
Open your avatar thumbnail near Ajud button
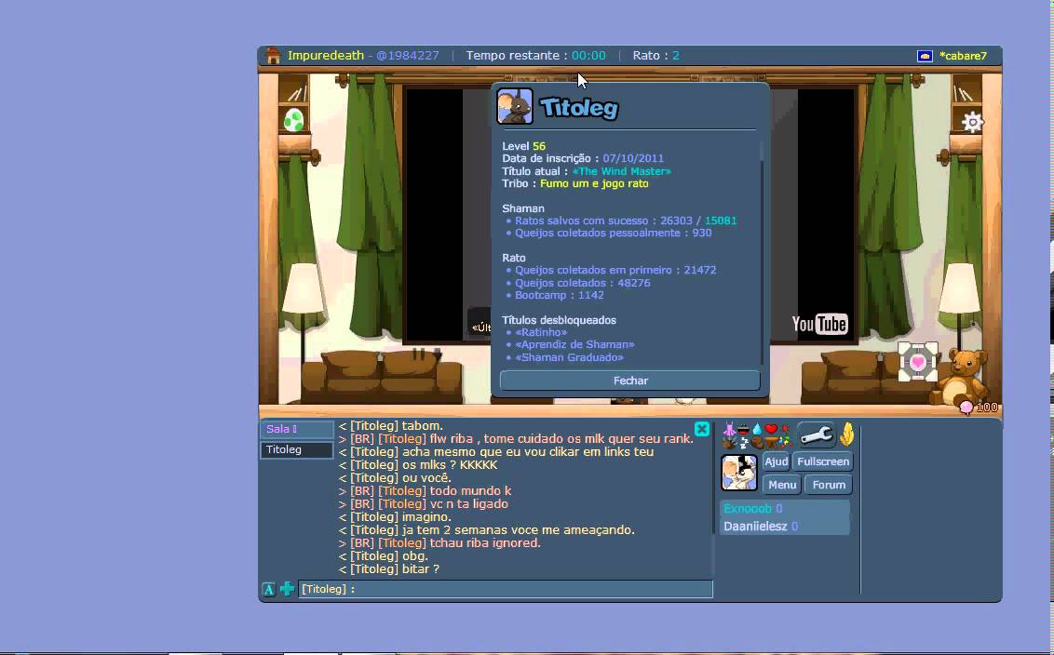point(738,473)
